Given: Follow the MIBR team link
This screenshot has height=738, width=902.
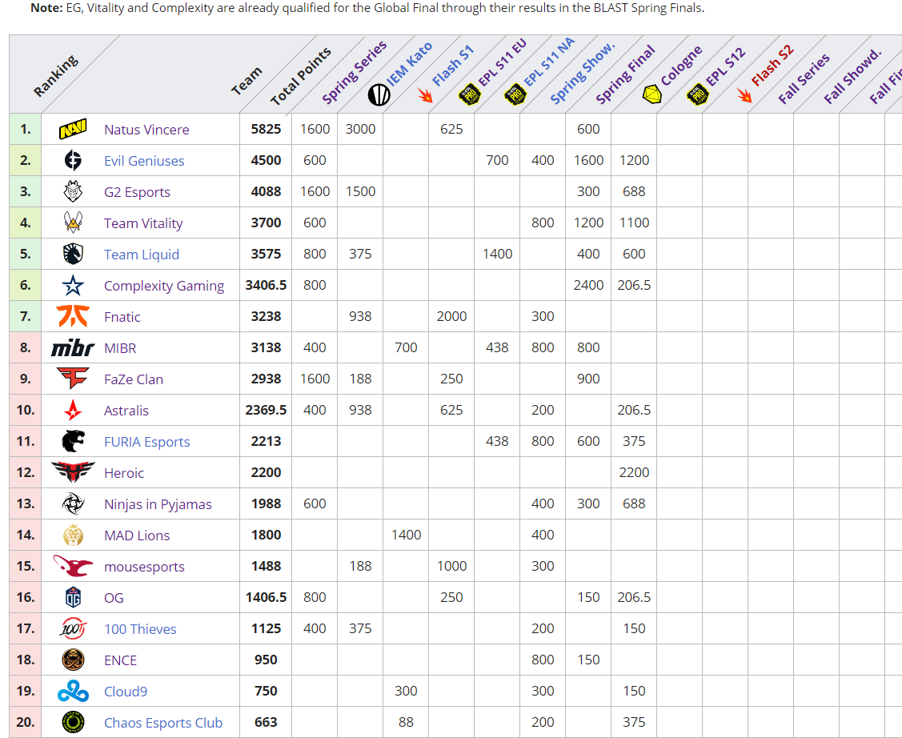Looking at the screenshot, I should (x=120, y=348).
